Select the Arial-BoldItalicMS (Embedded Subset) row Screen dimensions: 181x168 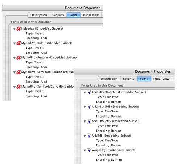pyautogui.click(x=119, y=92)
